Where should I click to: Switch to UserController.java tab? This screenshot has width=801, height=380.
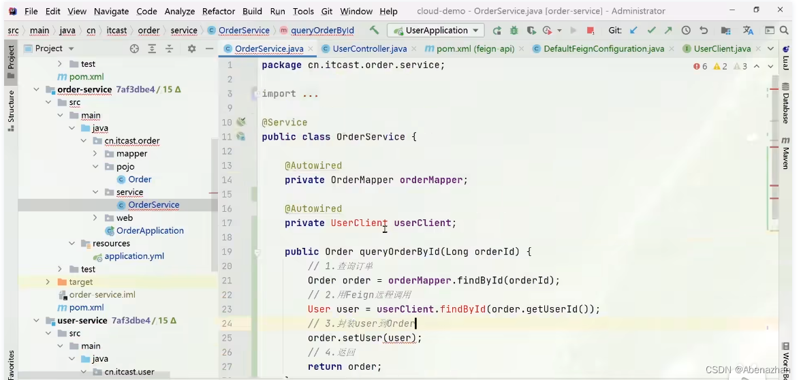(x=369, y=48)
